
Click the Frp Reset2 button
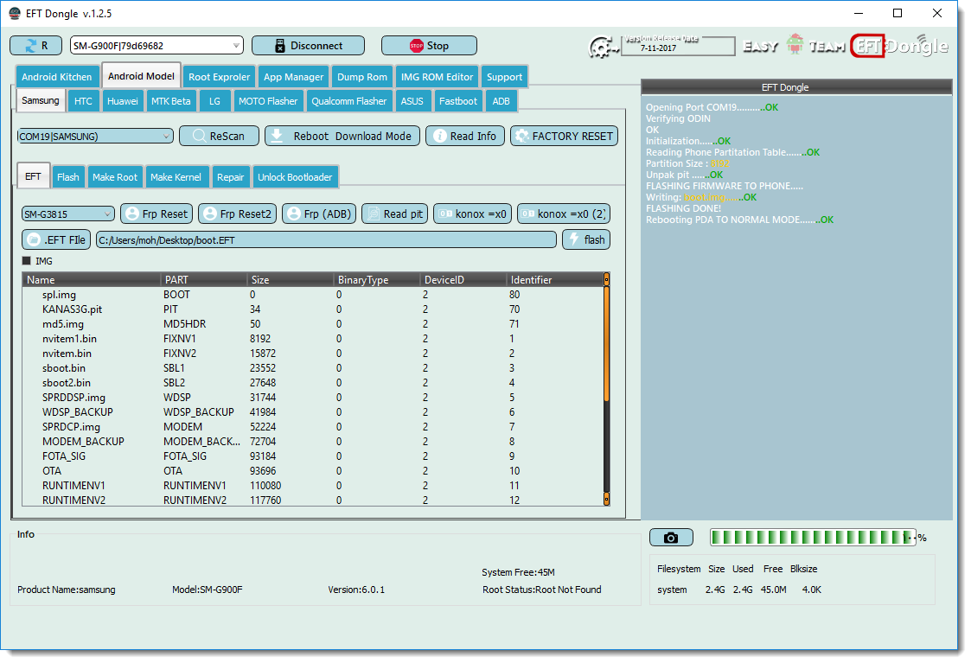(x=237, y=214)
